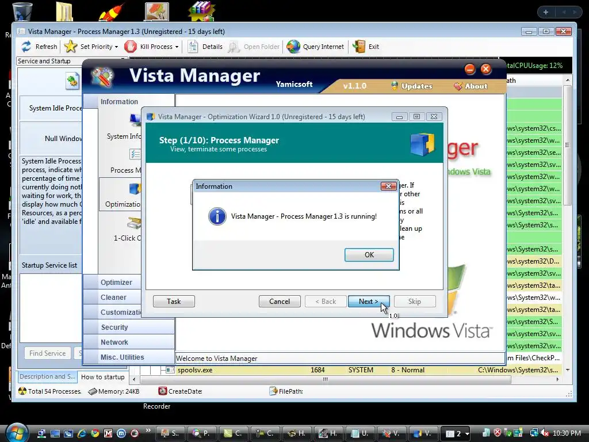Click the blue info icon in Information dialog
Screen dimensions: 589x442
tap(217, 216)
